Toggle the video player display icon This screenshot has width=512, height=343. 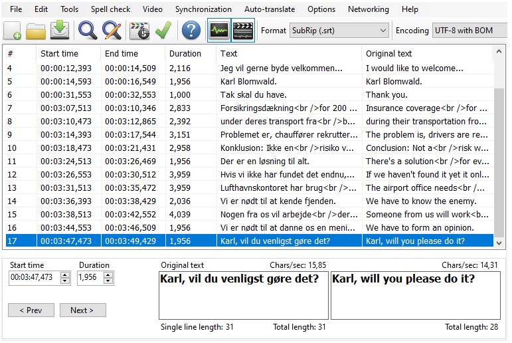[x=243, y=31]
